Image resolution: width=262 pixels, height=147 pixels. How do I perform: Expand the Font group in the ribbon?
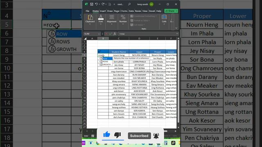coord(101,24)
